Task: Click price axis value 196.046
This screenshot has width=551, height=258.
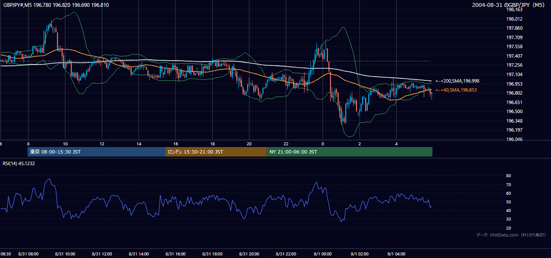Action: 514,139
